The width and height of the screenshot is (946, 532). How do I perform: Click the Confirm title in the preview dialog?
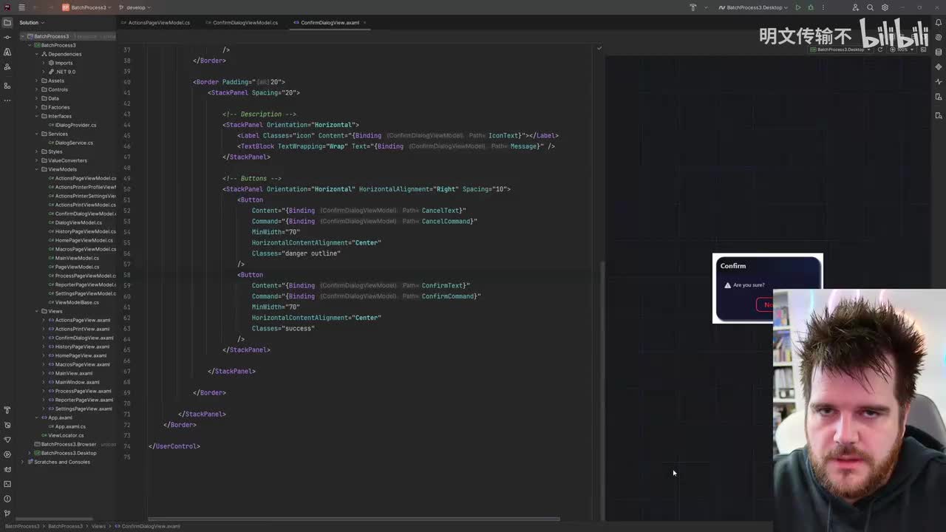tap(733, 266)
